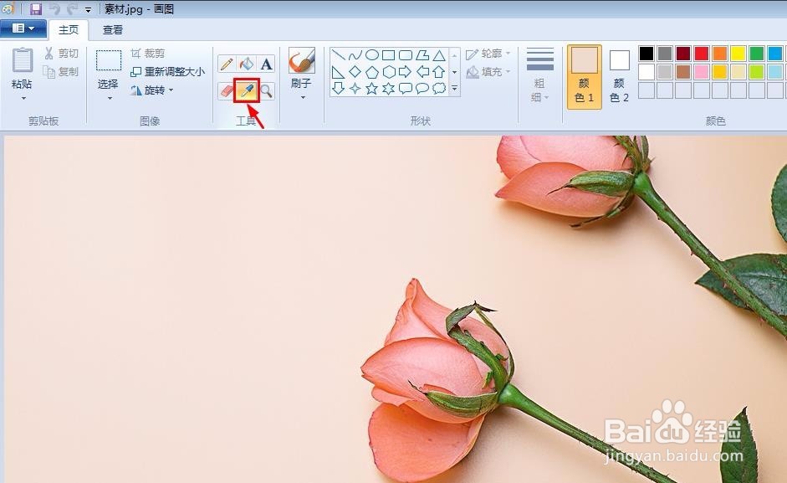Viewport: 787px width, 483px height.
Task: Select the Eraser tool
Action: 227,91
